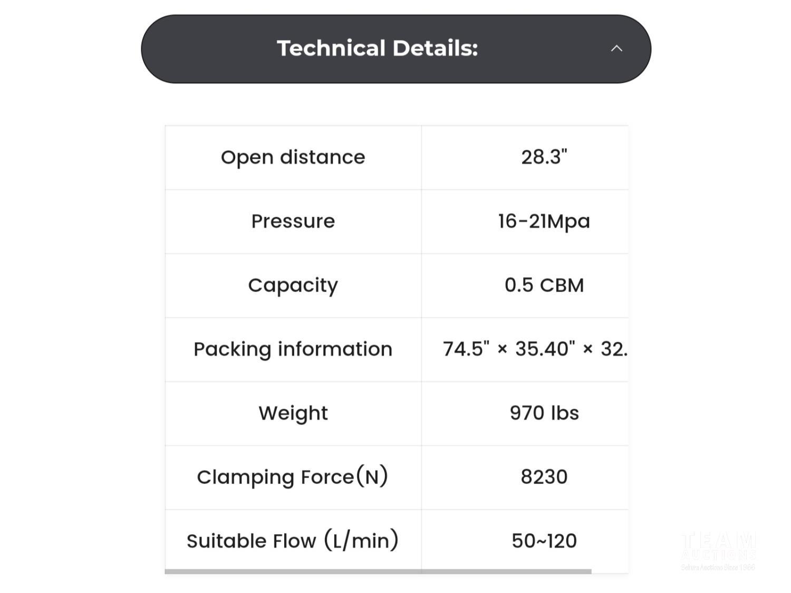
Task: Click the 28.3" open distance value
Action: (544, 157)
